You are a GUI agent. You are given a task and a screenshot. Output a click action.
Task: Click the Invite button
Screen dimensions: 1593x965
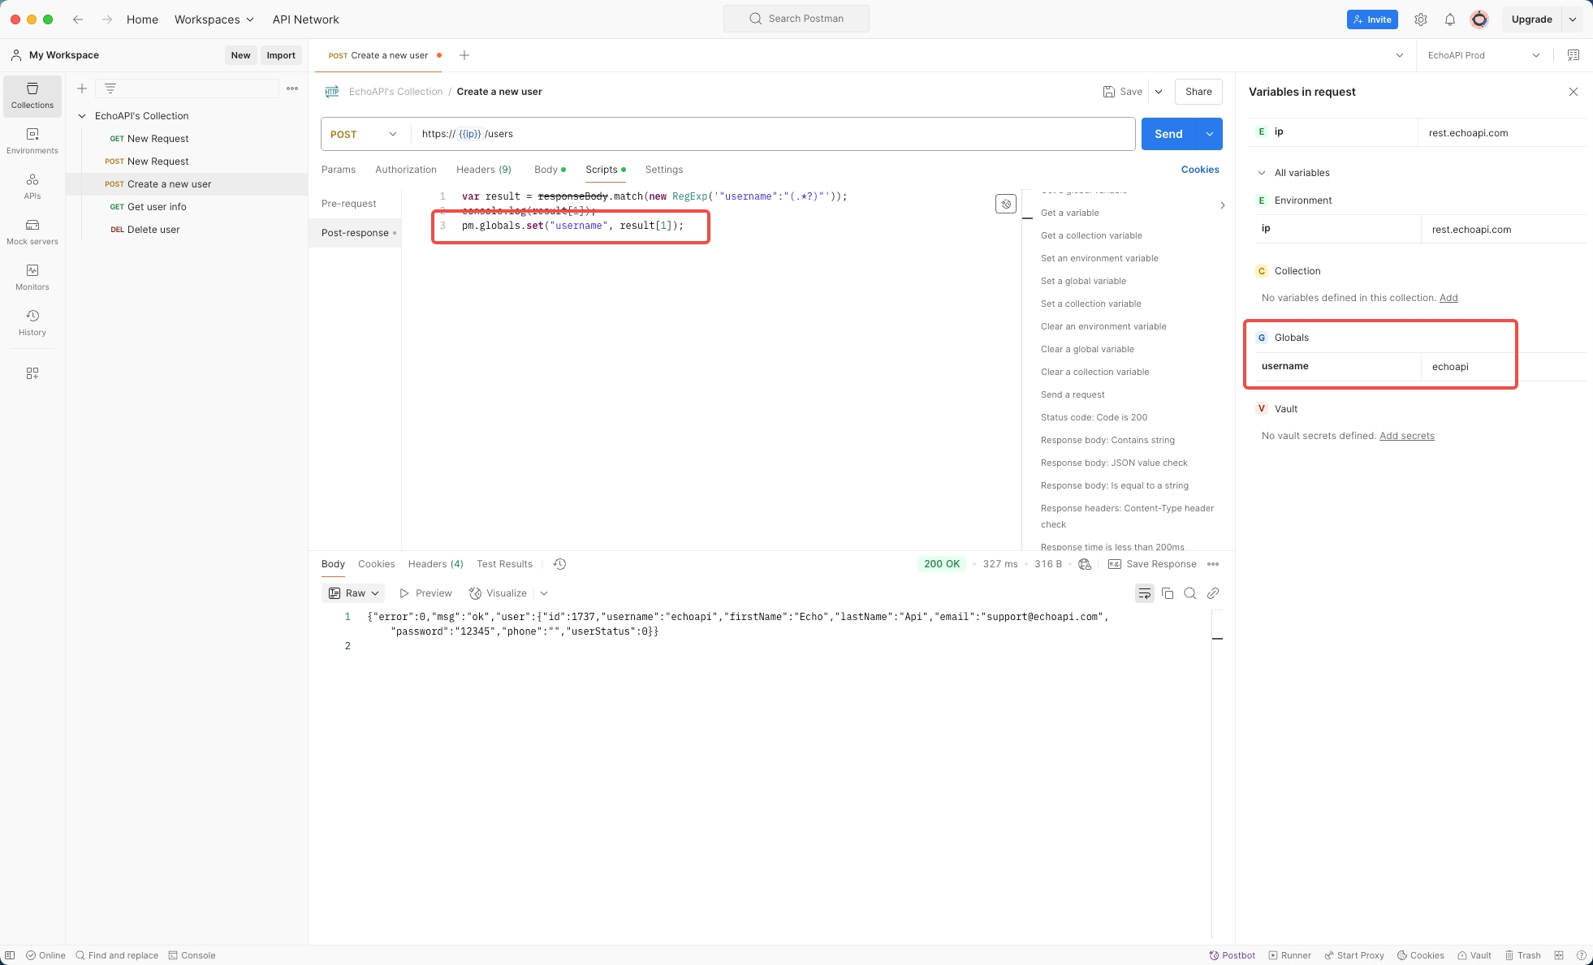click(x=1372, y=19)
